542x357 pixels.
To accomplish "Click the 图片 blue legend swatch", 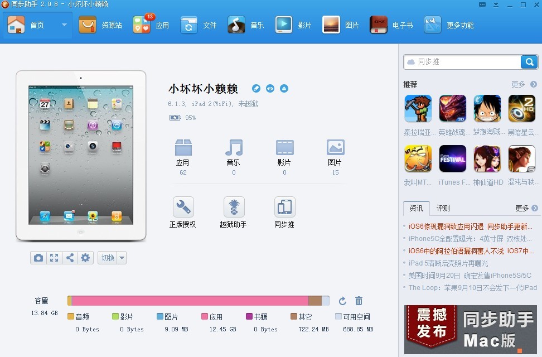I will pyautogui.click(x=159, y=316).
